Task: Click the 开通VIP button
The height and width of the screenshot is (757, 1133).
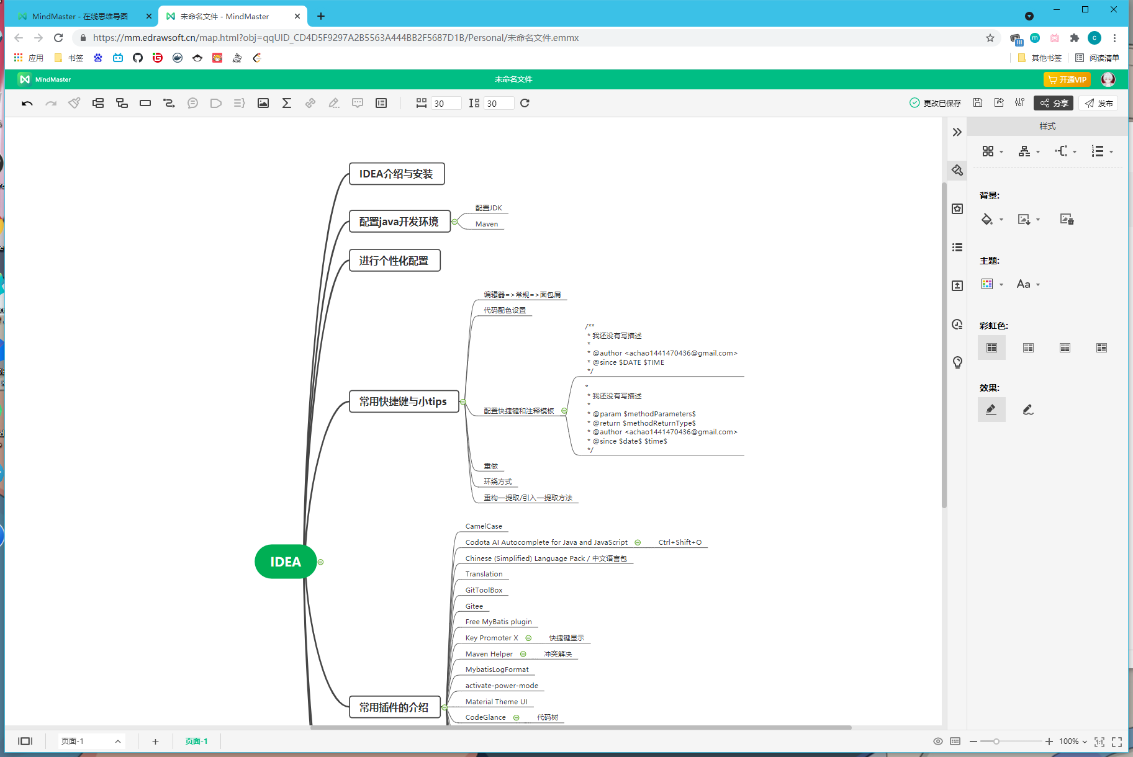Action: [x=1067, y=79]
